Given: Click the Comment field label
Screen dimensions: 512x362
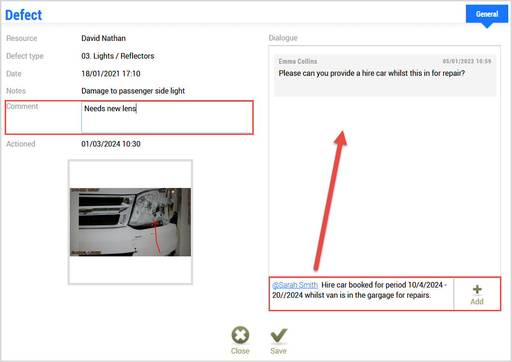Looking at the screenshot, I should [x=22, y=106].
